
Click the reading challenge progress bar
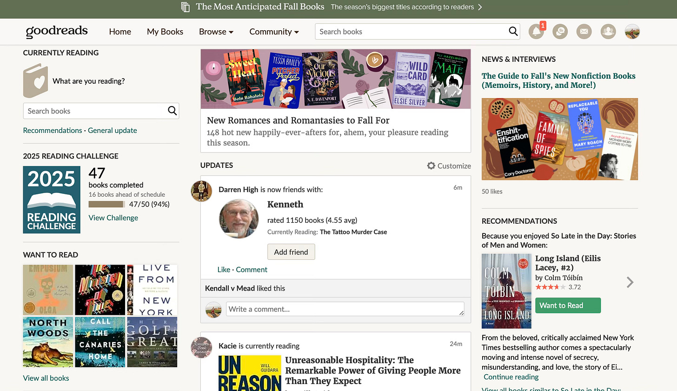[x=106, y=204]
